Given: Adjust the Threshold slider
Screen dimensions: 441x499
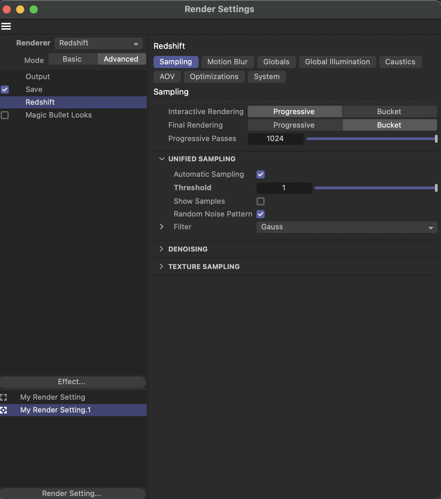Looking at the screenshot, I should [x=375, y=188].
